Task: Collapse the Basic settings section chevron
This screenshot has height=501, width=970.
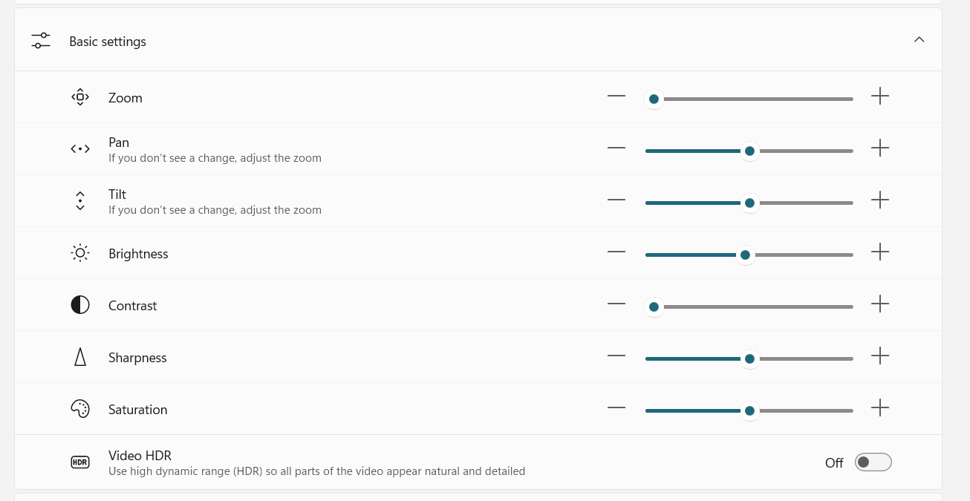Action: point(919,39)
